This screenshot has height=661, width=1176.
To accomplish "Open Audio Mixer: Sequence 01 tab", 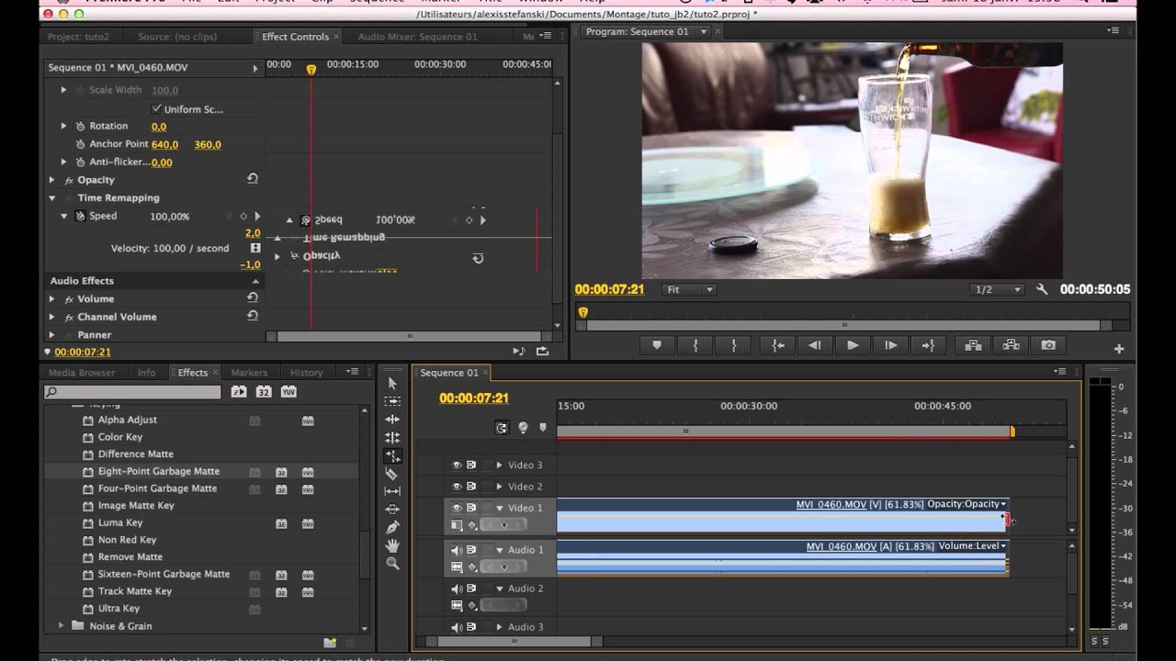I will point(417,37).
